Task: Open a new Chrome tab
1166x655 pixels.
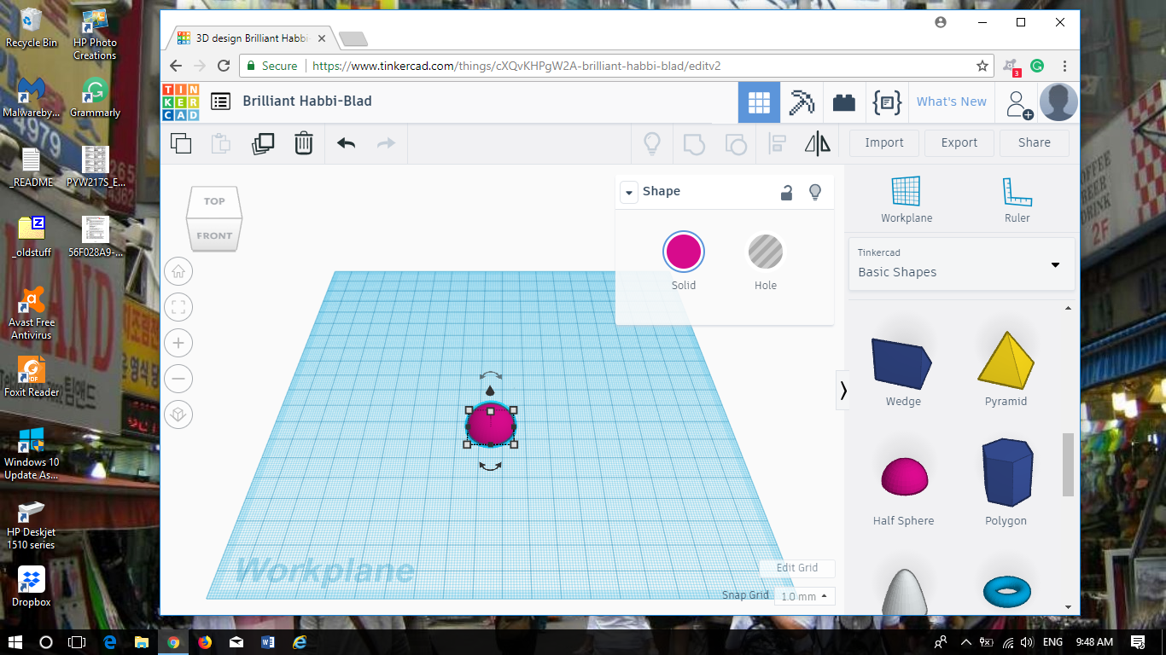Action: 353,38
